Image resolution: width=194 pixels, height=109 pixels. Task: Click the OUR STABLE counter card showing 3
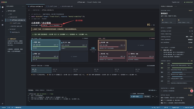pos(168,21)
